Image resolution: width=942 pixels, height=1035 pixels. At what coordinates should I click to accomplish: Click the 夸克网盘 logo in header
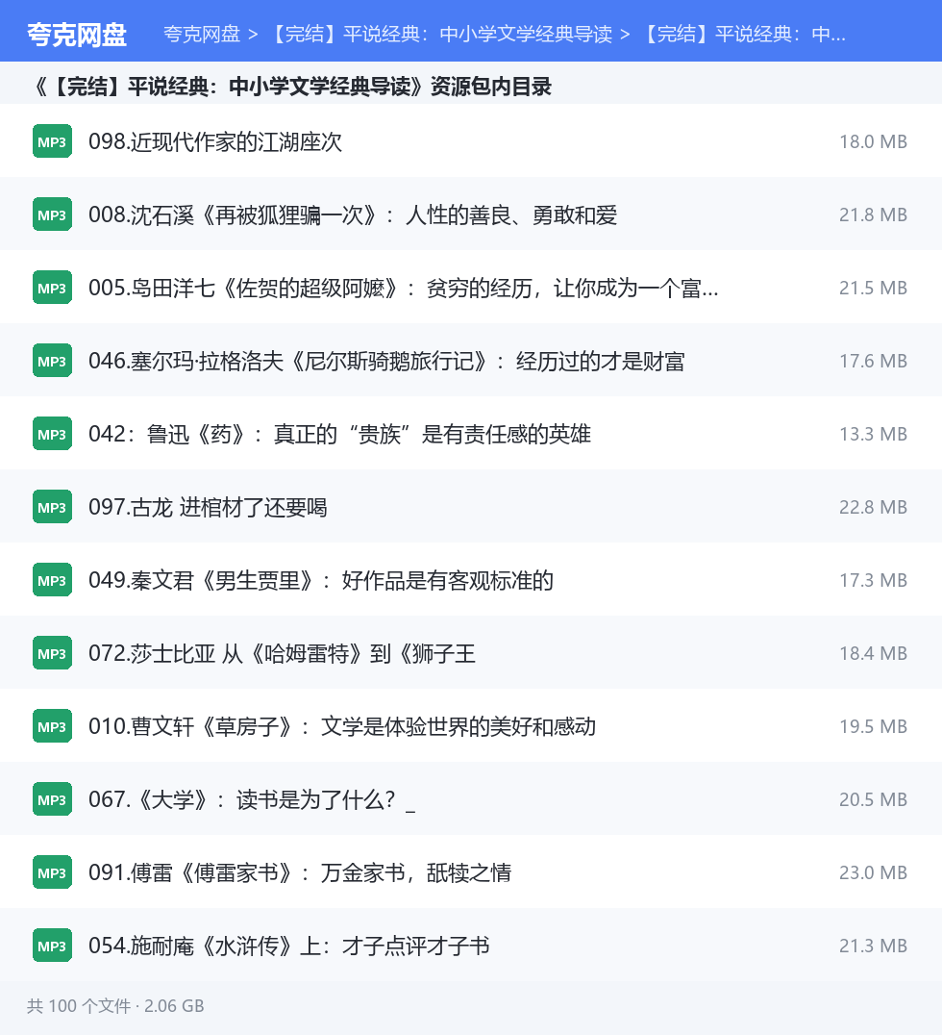click(77, 35)
